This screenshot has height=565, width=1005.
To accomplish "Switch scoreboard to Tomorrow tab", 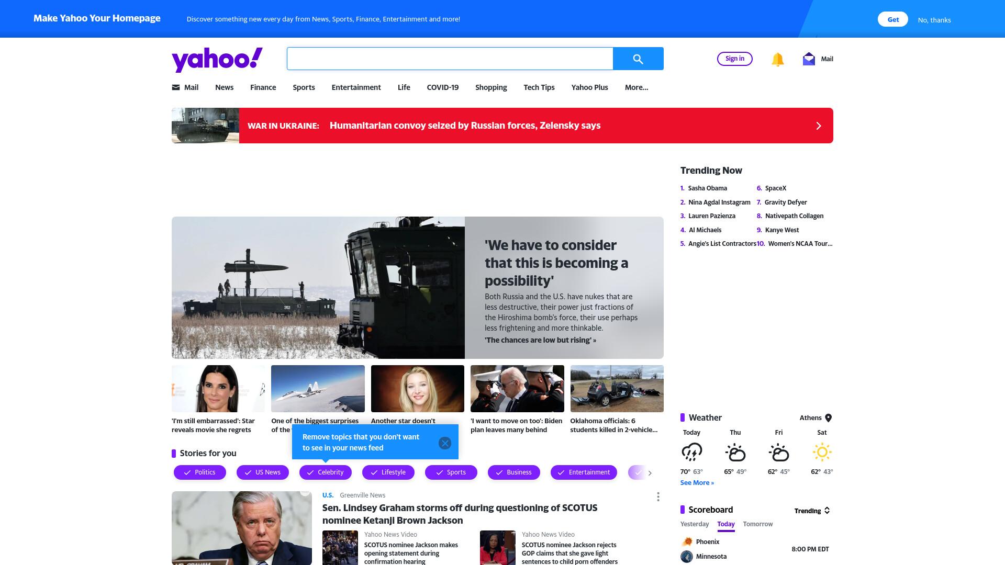I will [x=757, y=524].
